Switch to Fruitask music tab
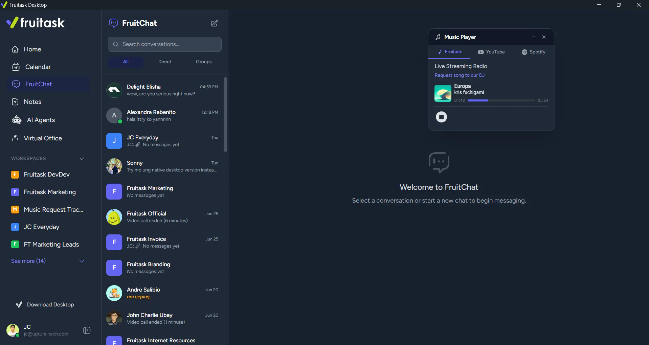This screenshot has width=649, height=345. pos(449,52)
